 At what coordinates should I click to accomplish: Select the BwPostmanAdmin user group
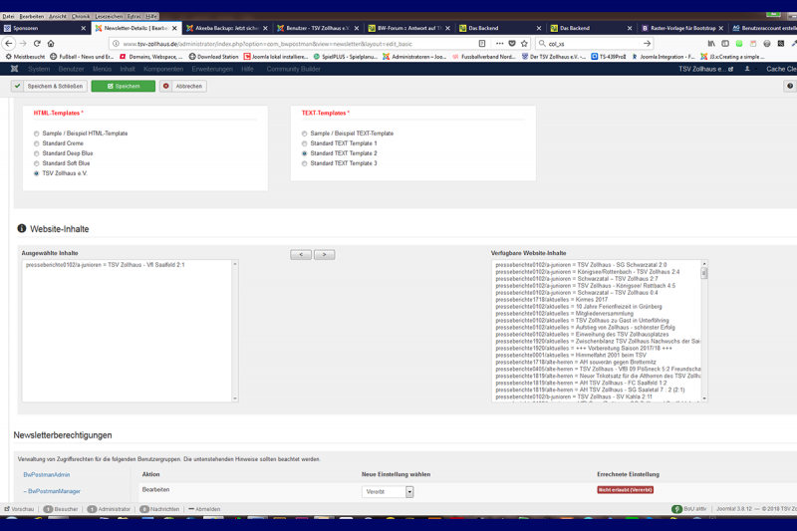click(48, 475)
